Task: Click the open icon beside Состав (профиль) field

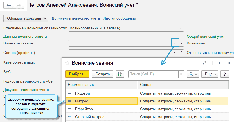Action: [x=181, y=53]
